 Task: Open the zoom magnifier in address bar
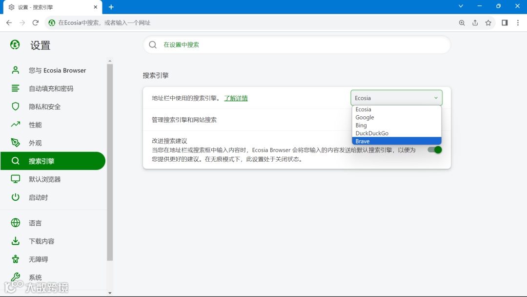point(462,22)
